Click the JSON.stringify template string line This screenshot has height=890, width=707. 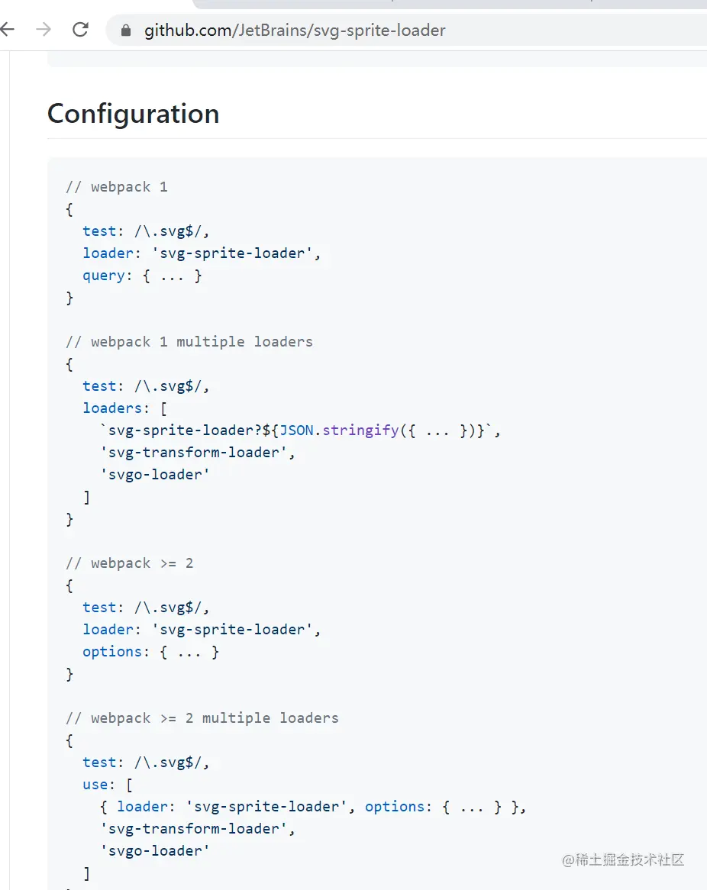(300, 430)
